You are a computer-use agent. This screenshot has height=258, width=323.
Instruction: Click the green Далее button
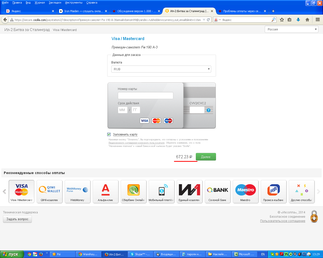pos(206,157)
